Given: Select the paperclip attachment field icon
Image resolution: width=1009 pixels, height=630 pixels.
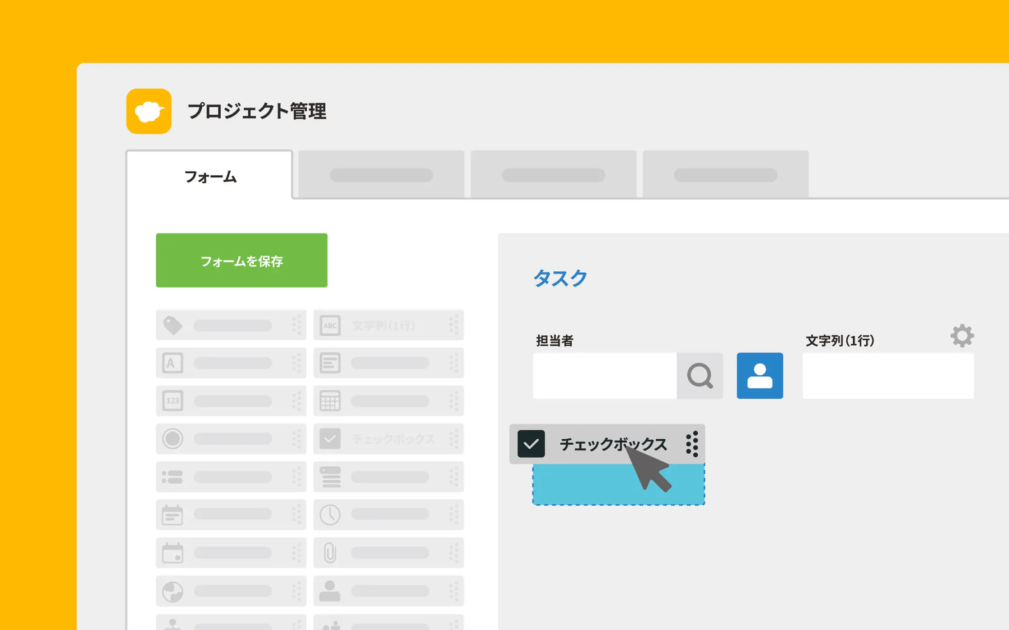Looking at the screenshot, I should pyautogui.click(x=330, y=553).
